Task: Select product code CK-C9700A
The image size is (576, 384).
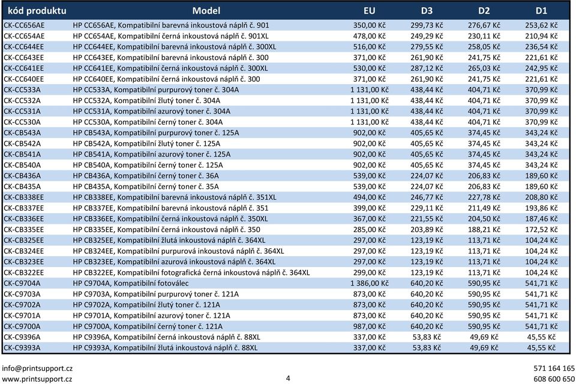Action: (x=22, y=326)
